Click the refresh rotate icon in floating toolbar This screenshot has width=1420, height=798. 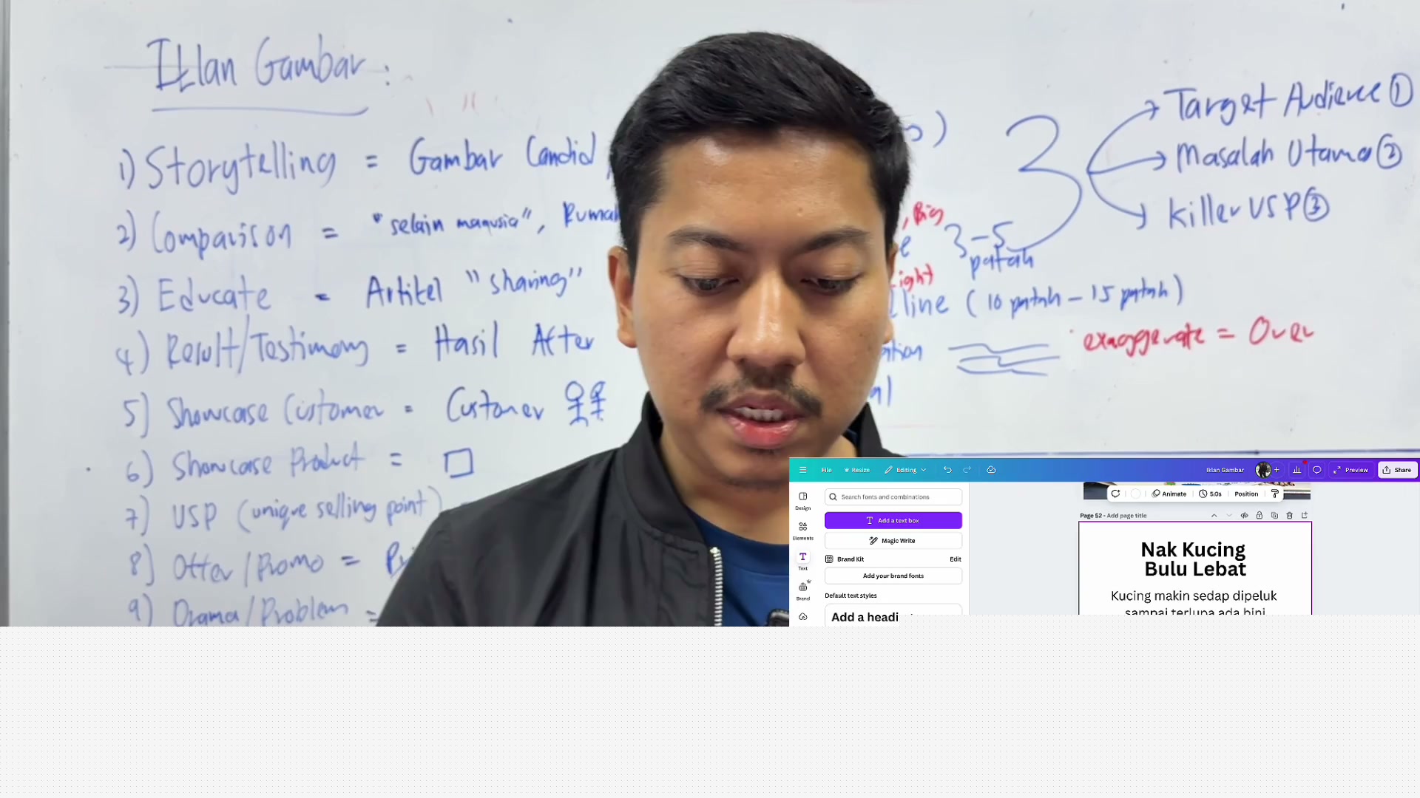click(1115, 494)
